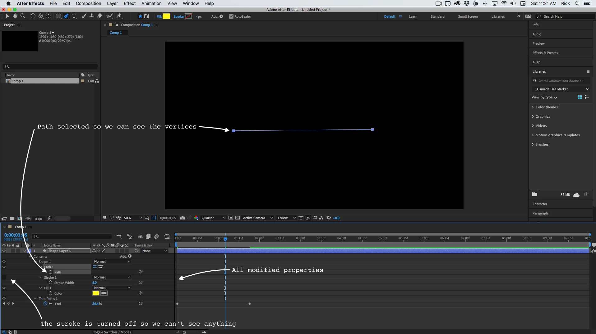Click the yellow Fill 1 Color swatch
The height and width of the screenshot is (334, 596).
(95, 293)
